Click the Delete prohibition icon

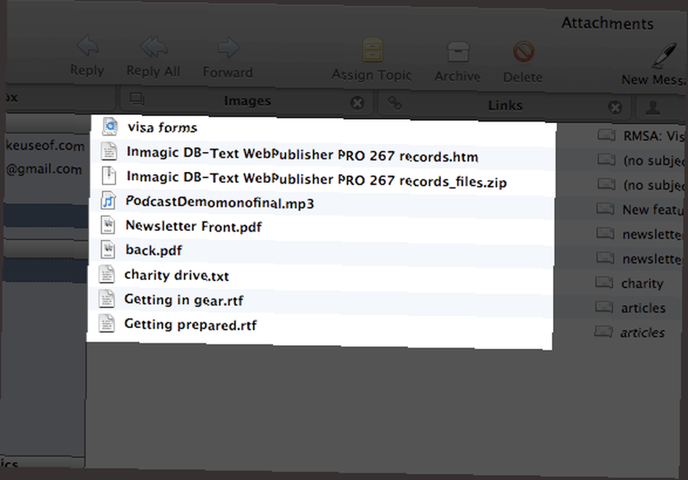tap(524, 52)
